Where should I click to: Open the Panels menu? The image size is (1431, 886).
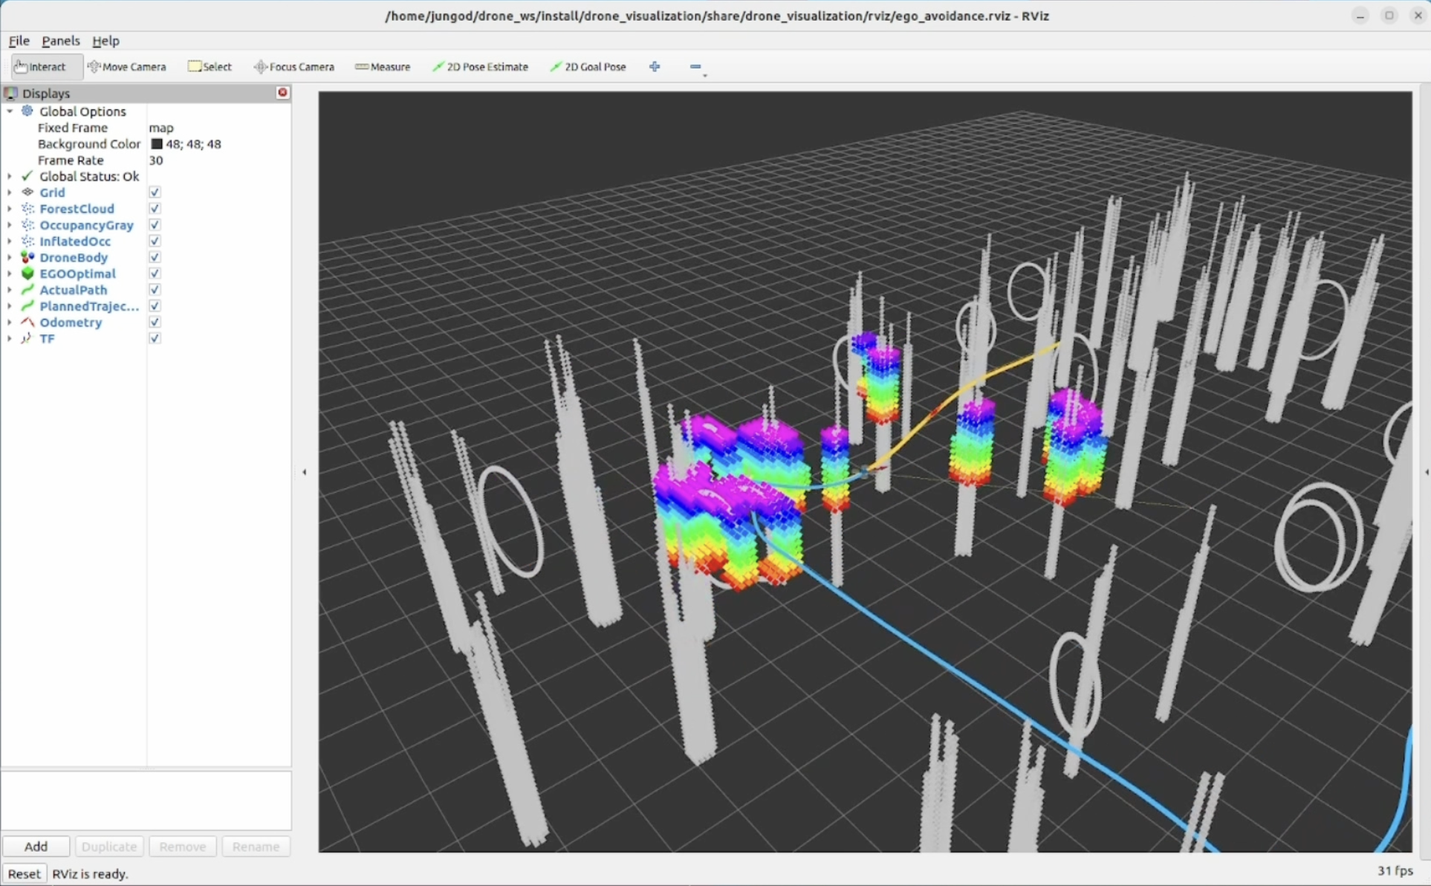pyautogui.click(x=60, y=41)
